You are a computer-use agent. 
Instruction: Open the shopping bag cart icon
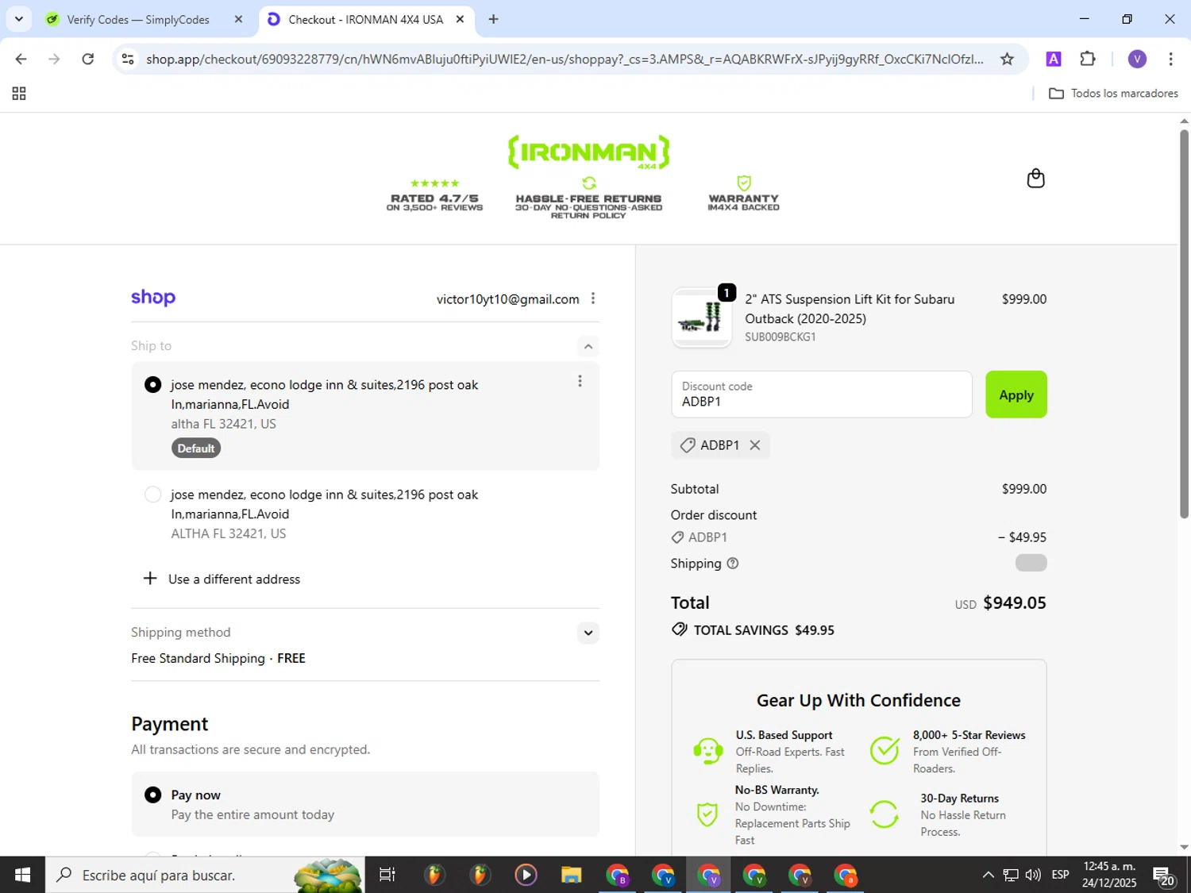point(1035,179)
